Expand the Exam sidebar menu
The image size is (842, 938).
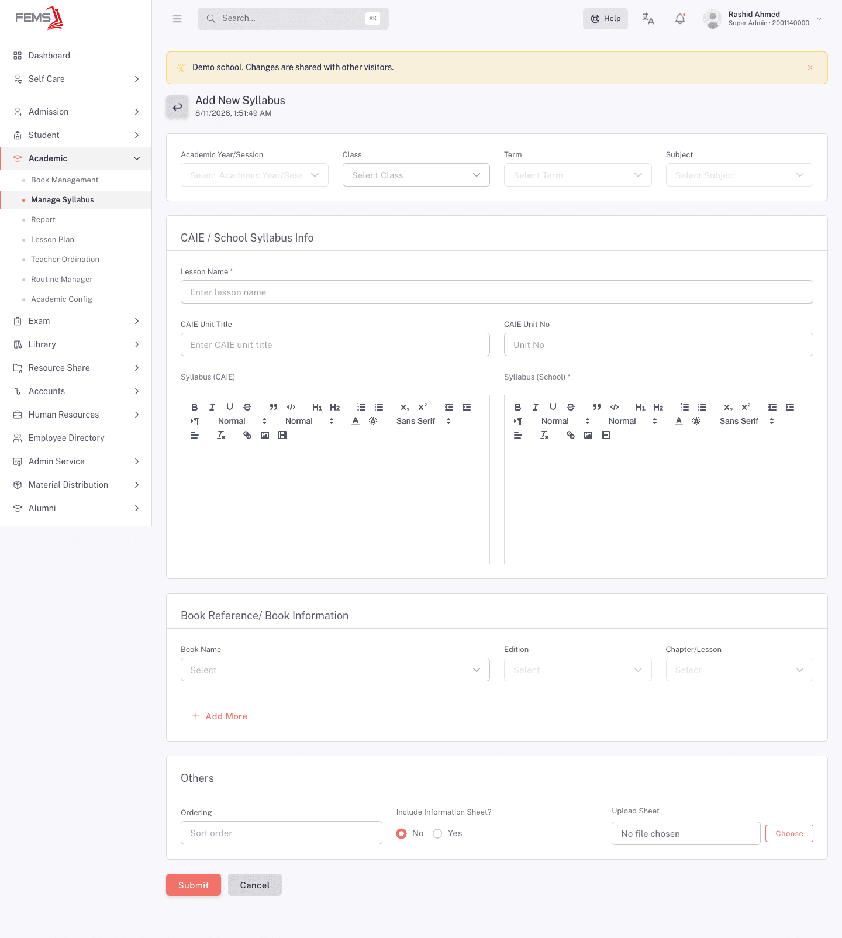click(x=76, y=321)
